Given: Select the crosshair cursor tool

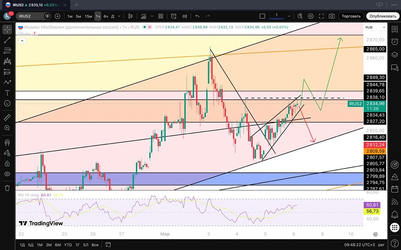Looking at the screenshot, I should click(7, 29).
